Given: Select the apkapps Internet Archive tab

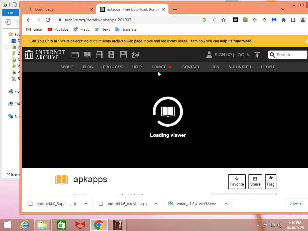Looking at the screenshot, I should point(132,9).
